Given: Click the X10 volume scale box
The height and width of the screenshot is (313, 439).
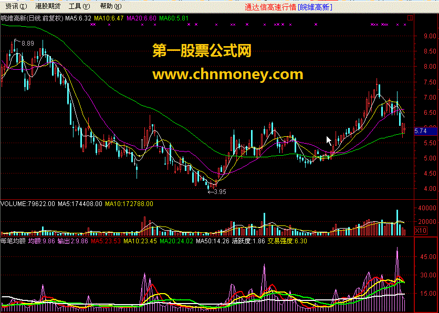Looking at the screenshot, I should tap(421, 231).
